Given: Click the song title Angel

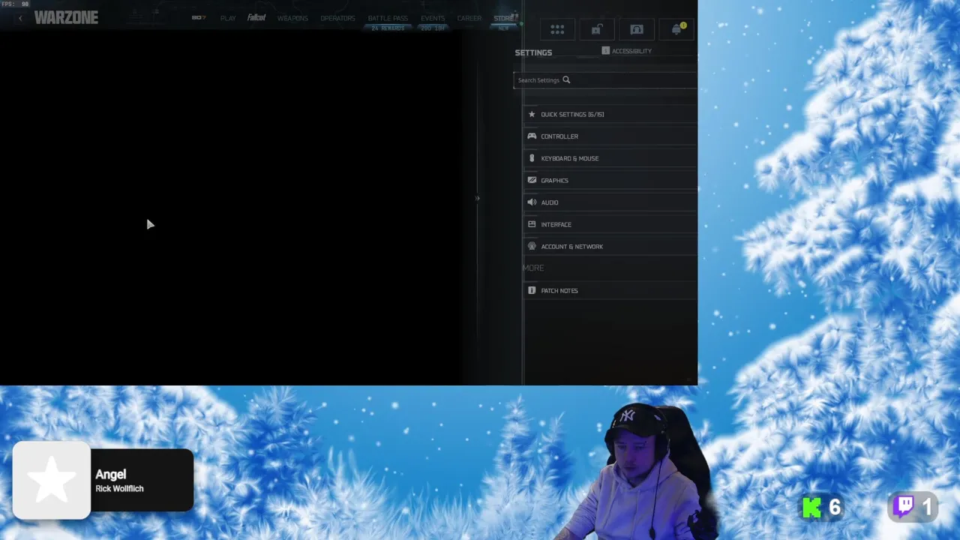Looking at the screenshot, I should 110,474.
